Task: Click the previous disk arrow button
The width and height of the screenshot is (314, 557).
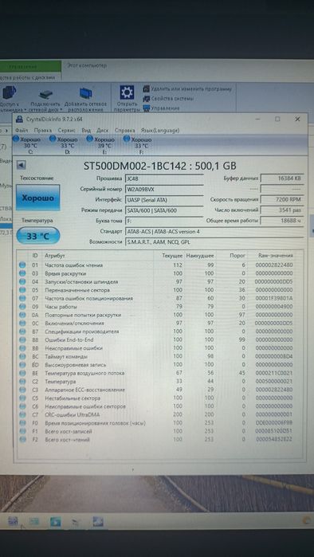Action: pyautogui.click(x=22, y=165)
